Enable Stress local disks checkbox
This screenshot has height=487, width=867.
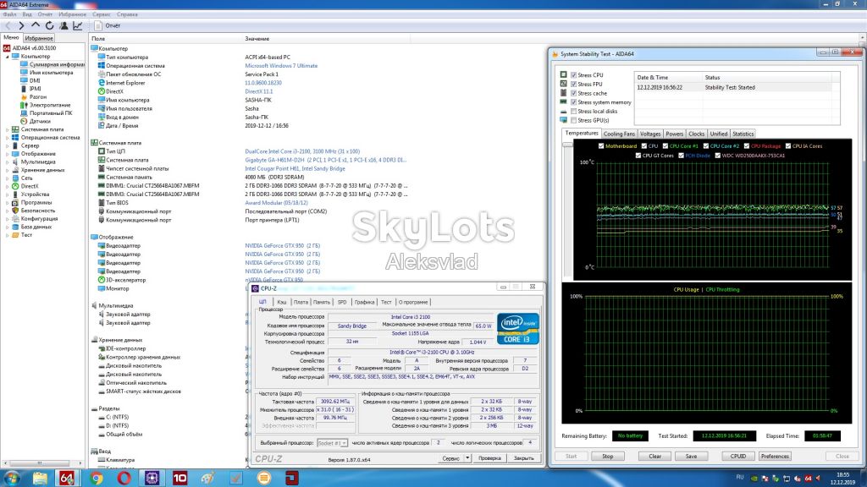click(574, 111)
